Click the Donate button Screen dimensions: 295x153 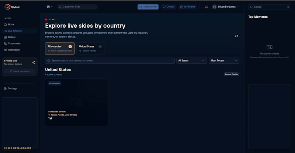(169, 7)
